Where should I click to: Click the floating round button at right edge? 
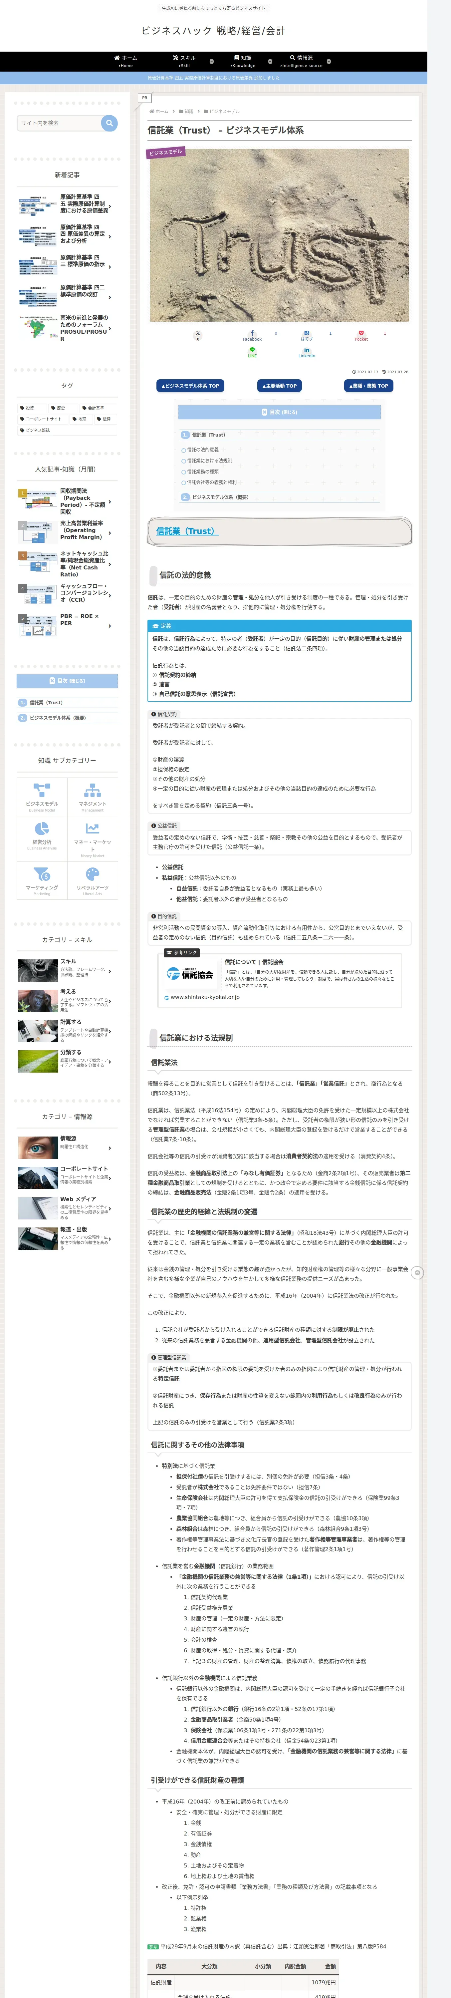click(418, 1273)
